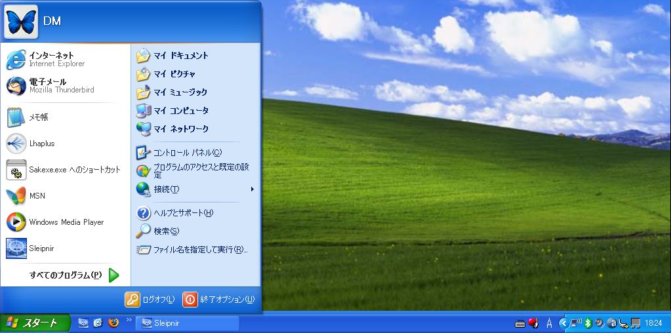671x333 pixels.
Task: Open マイ コンピュータ
Action: pos(195,111)
